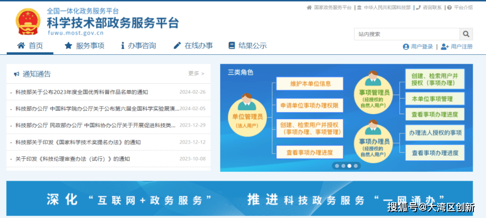Click the date 2023-12-29

coord(193,125)
